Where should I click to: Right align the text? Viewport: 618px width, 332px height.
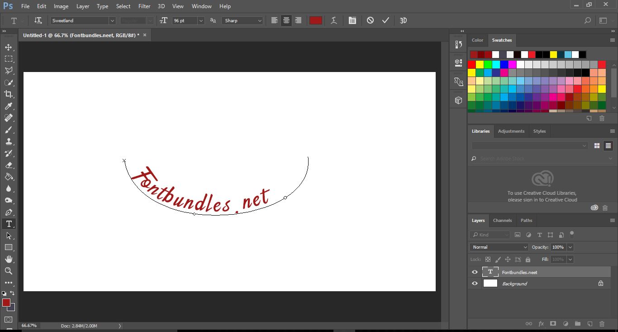(x=298, y=20)
